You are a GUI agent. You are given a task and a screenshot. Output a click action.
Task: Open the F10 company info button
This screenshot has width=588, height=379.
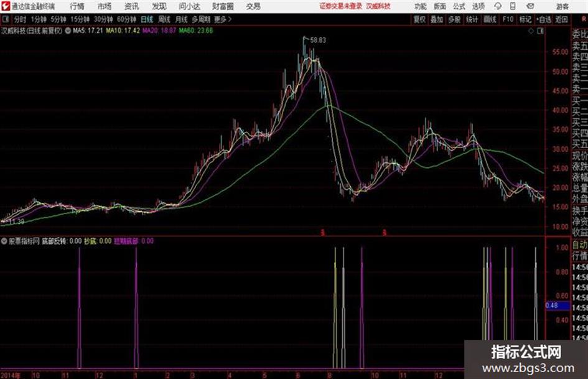click(508, 19)
